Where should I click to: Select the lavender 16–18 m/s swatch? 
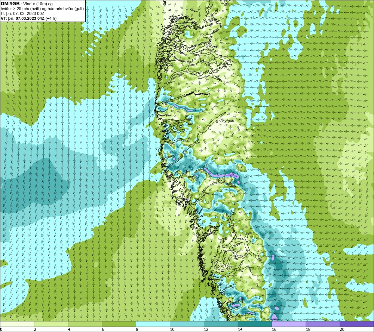click(289, 324)
